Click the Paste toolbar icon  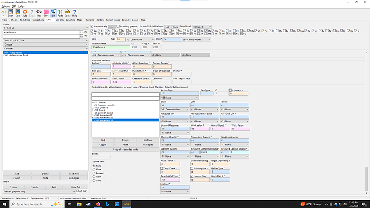click(x=61, y=13)
